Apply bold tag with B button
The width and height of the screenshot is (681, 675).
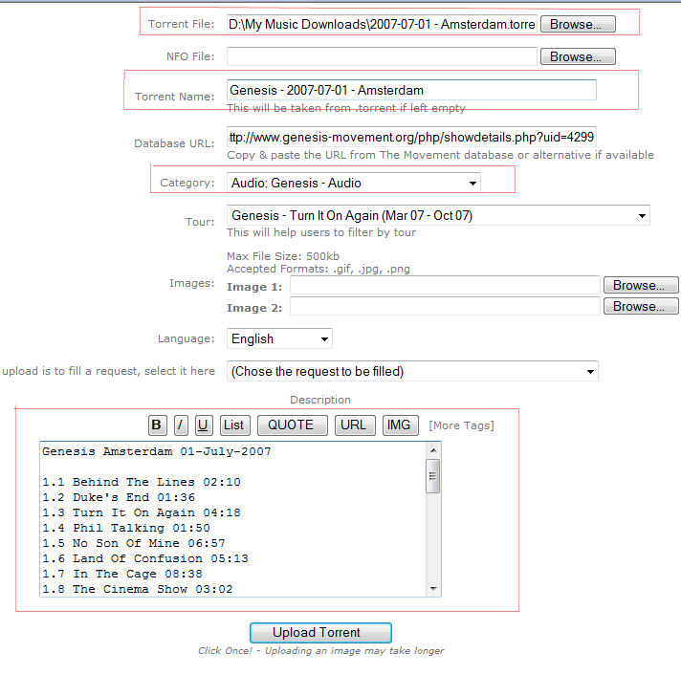point(157,425)
